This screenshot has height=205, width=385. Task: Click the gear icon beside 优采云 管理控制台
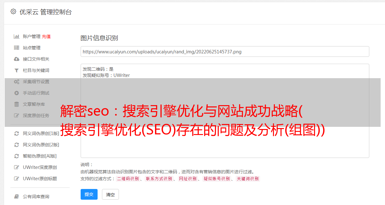(x=13, y=12)
